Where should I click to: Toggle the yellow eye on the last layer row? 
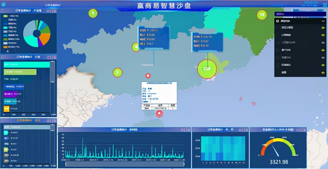click(323, 72)
